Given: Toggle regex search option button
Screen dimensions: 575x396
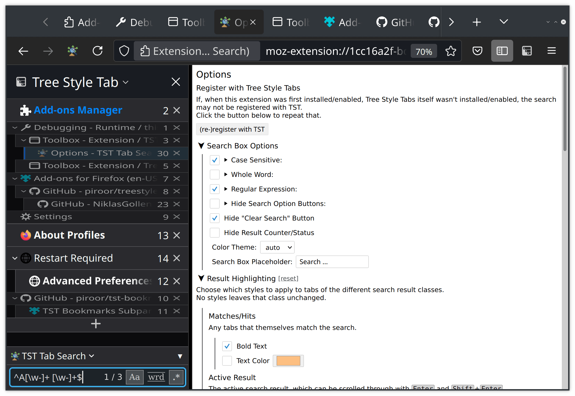Looking at the screenshot, I should 176,377.
